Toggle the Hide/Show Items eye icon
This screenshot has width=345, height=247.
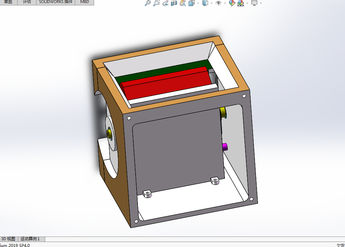click(219, 3)
